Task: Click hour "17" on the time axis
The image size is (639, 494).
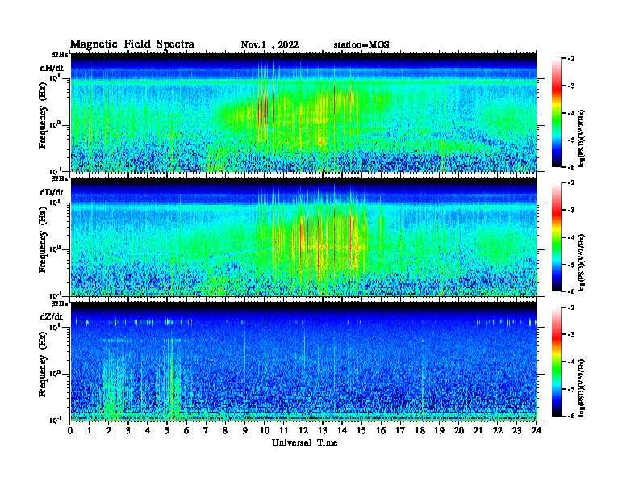Action: pos(400,430)
